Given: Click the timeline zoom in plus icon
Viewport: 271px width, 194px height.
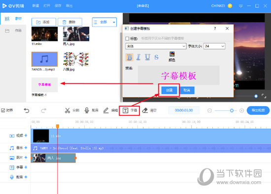Looking at the screenshot, I should (241, 111).
